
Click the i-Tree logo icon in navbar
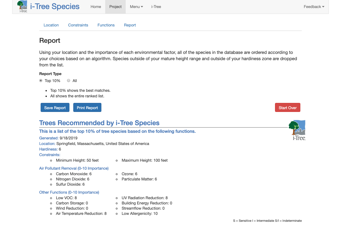pos(22,7)
